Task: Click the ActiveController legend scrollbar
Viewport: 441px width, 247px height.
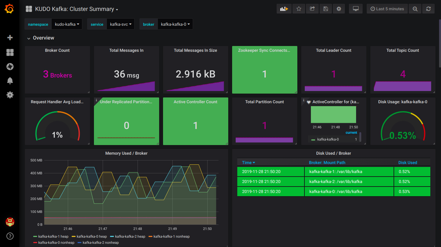Action: point(360,137)
